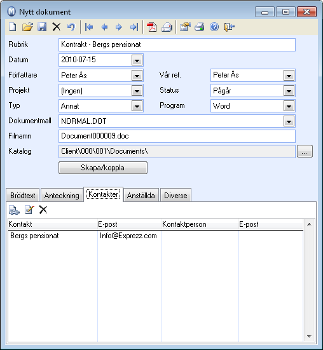
Task: Open help with the question mark icon
Action: (x=214, y=27)
